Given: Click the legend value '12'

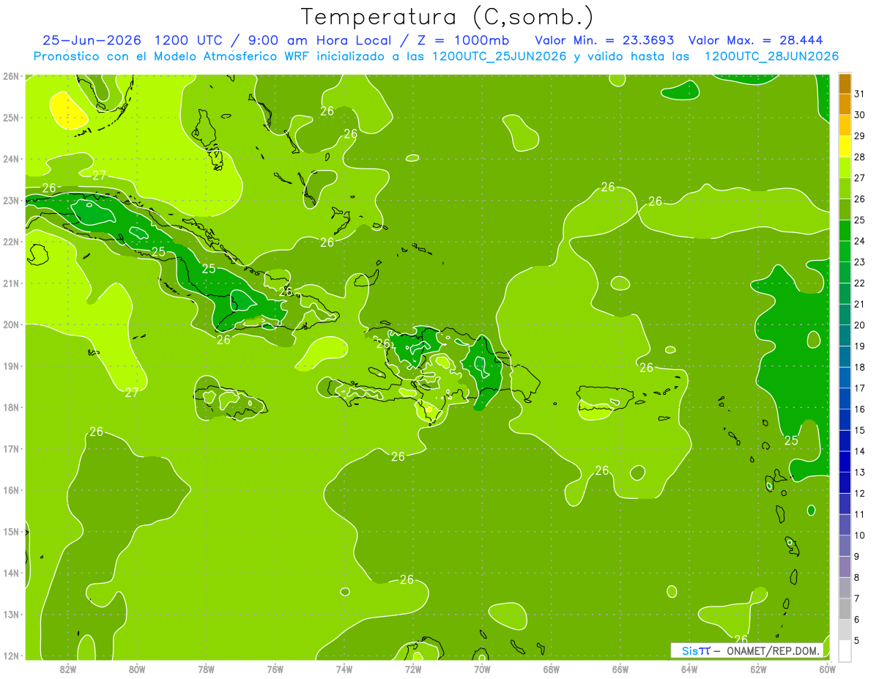Looking at the screenshot, I should point(859,493).
